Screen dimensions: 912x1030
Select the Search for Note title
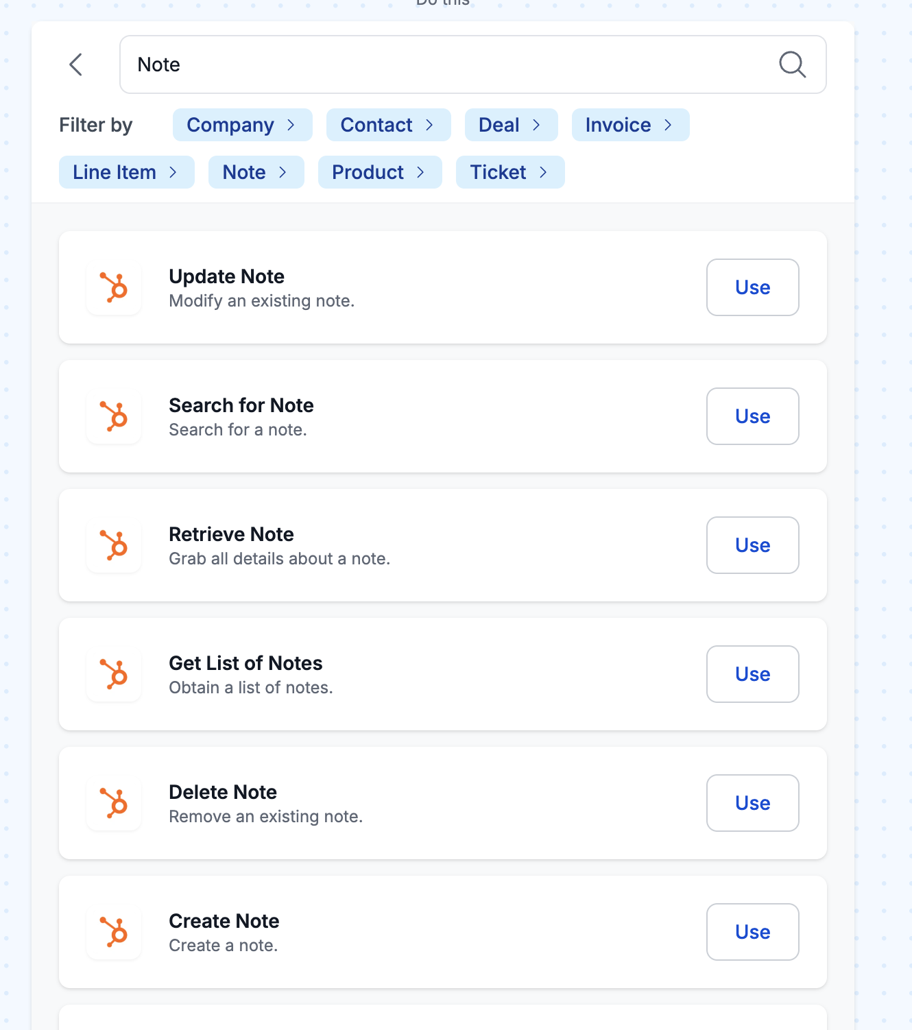(241, 405)
